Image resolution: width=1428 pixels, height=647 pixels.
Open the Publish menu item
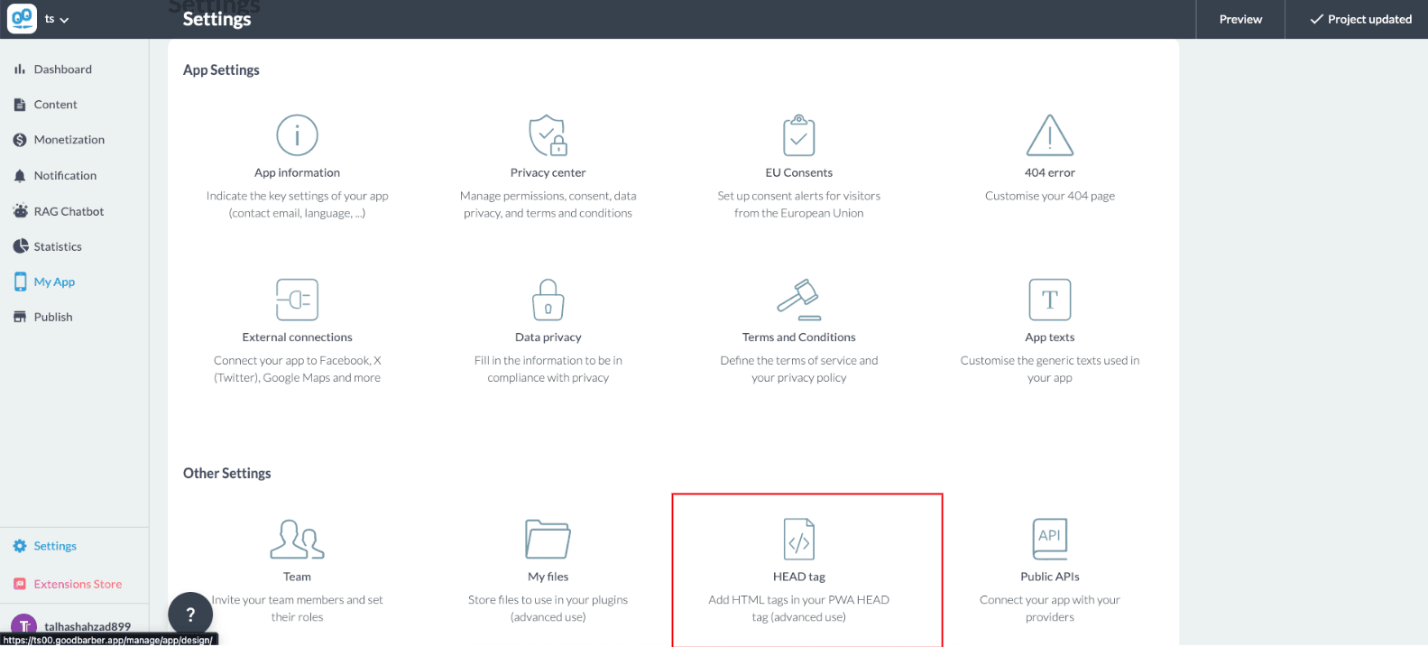pos(53,317)
